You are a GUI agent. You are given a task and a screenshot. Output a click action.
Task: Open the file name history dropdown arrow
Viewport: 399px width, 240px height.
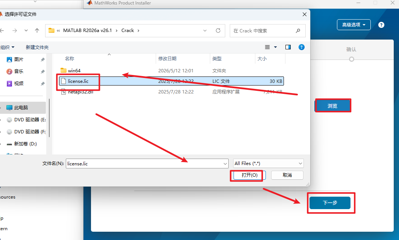[225, 164]
